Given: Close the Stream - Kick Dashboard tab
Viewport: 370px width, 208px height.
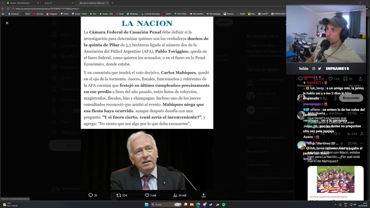Looking at the screenshot, I should 38,3.
